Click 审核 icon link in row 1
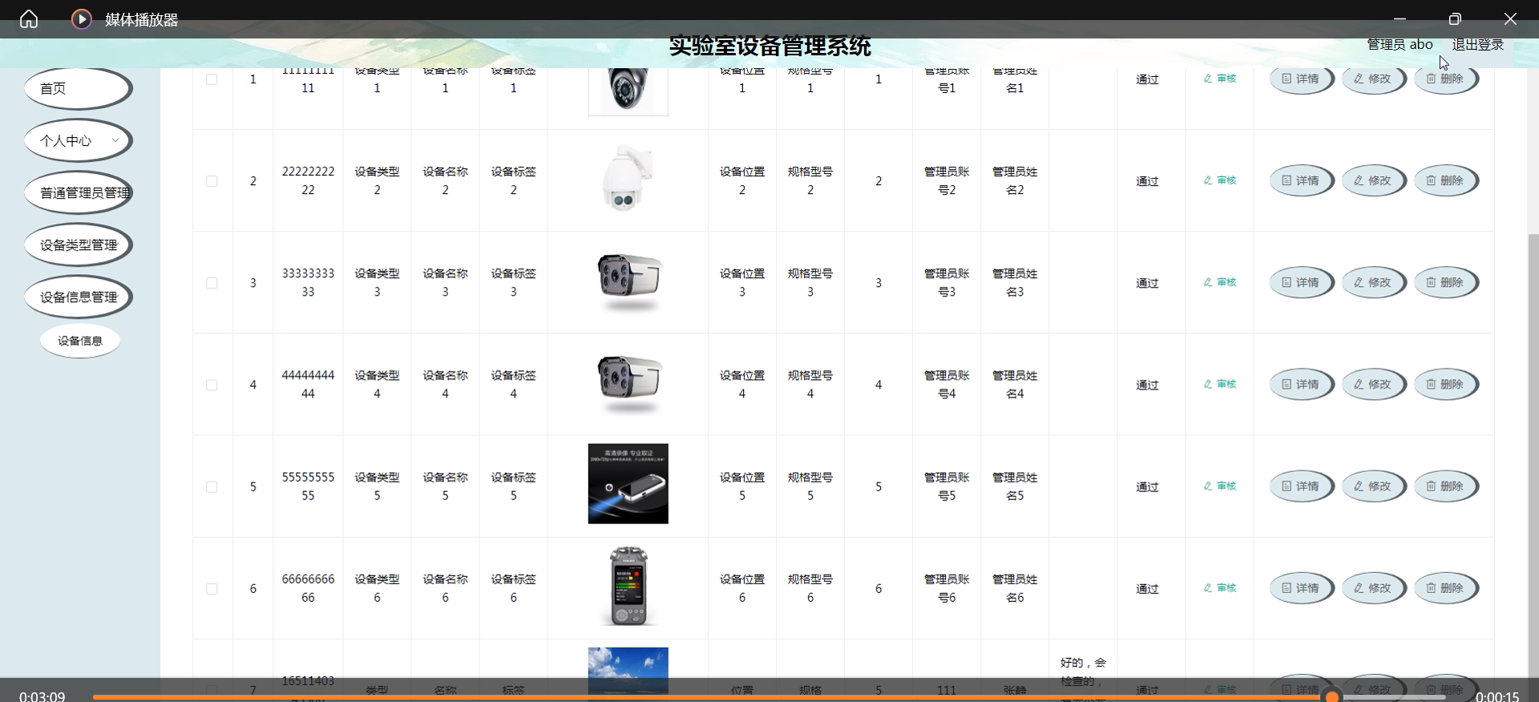 [x=1220, y=79]
